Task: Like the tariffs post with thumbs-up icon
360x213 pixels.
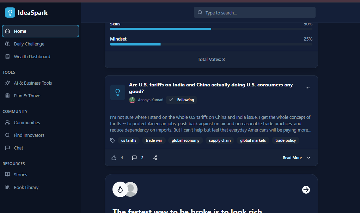Action: [114, 158]
